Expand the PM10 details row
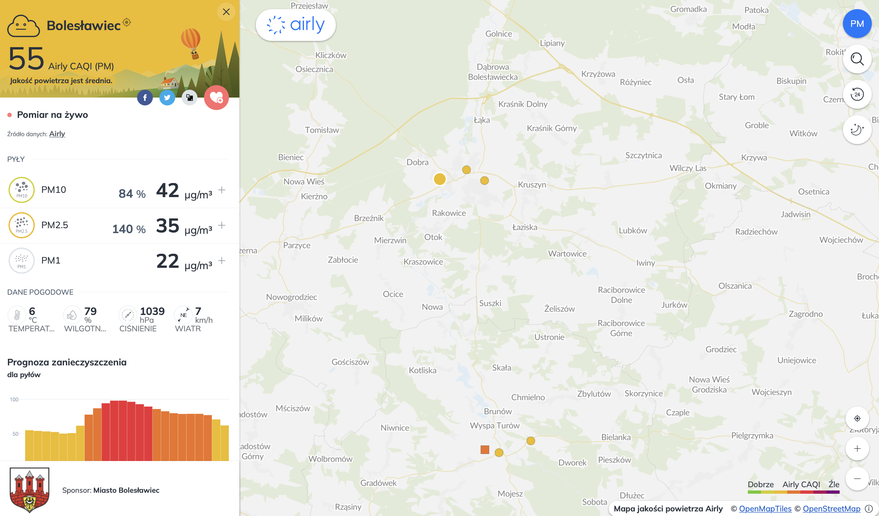Viewport: 879px width, 516px height. pos(222,190)
